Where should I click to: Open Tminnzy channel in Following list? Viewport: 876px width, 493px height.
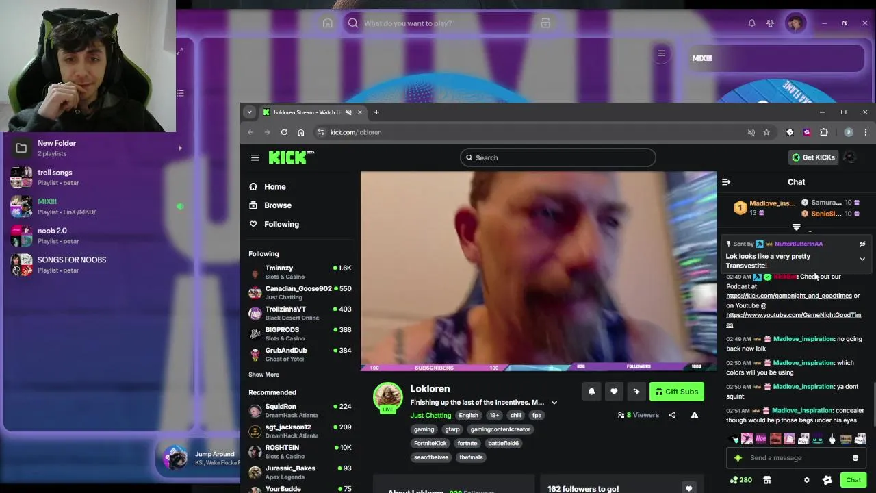[x=300, y=273]
